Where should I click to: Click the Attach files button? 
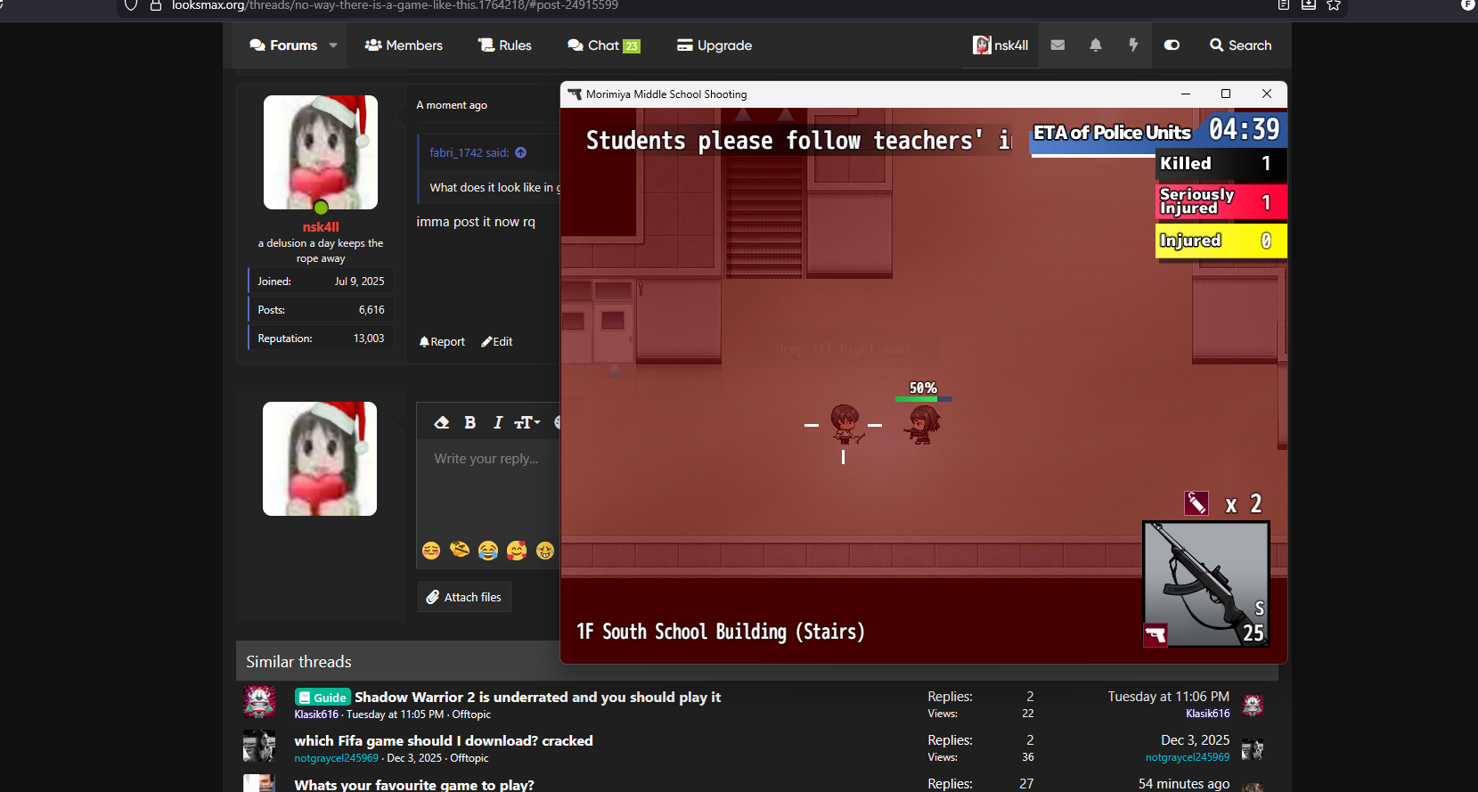[464, 597]
